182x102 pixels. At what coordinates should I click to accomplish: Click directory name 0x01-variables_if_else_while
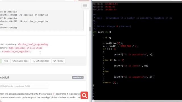pyautogui.click(x=25, y=48)
